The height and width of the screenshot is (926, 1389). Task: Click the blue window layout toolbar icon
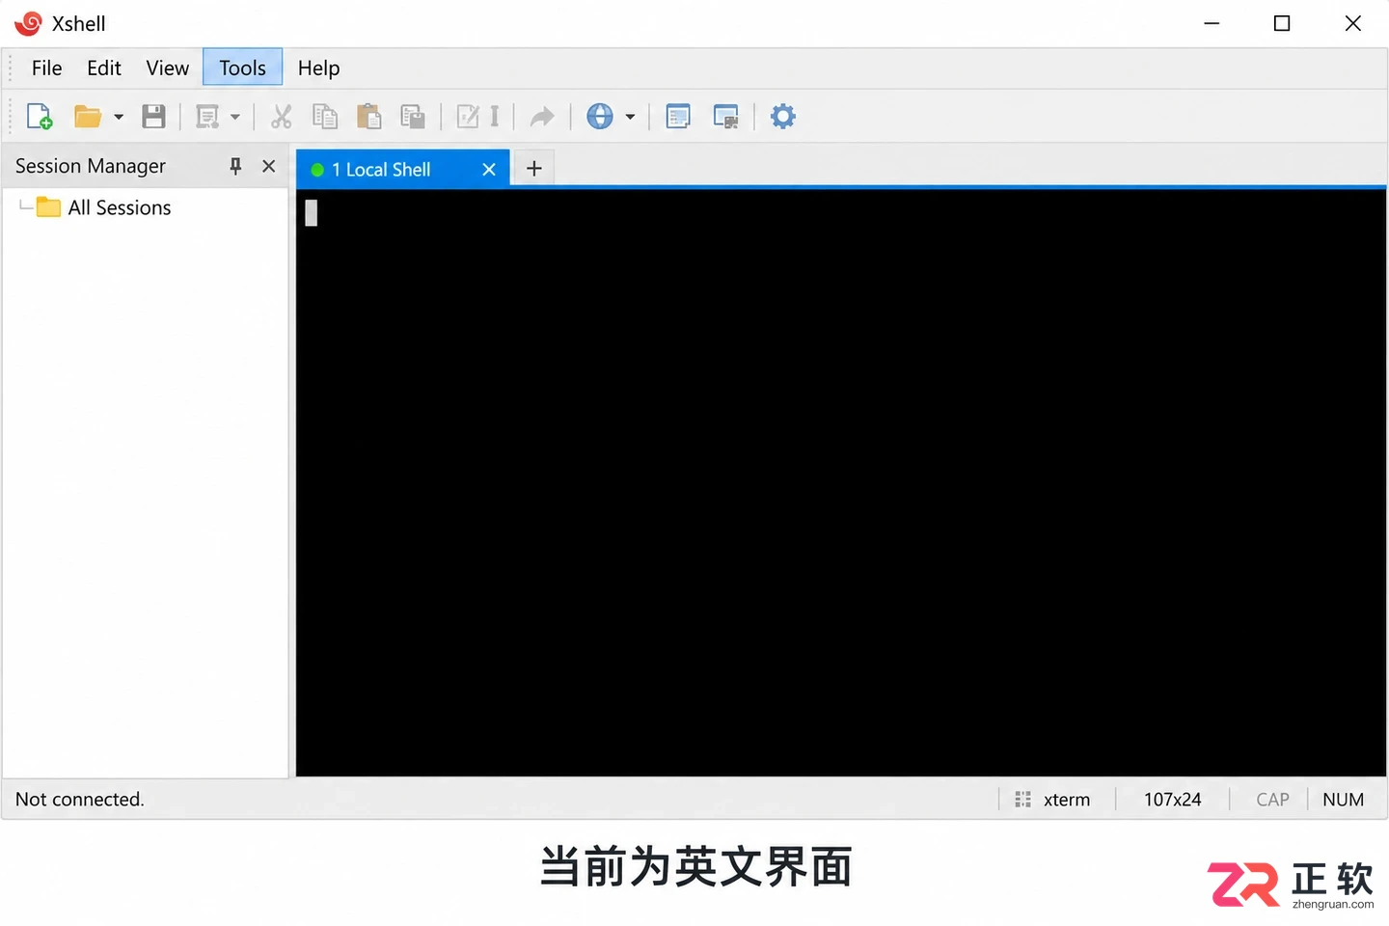pyautogui.click(x=678, y=117)
